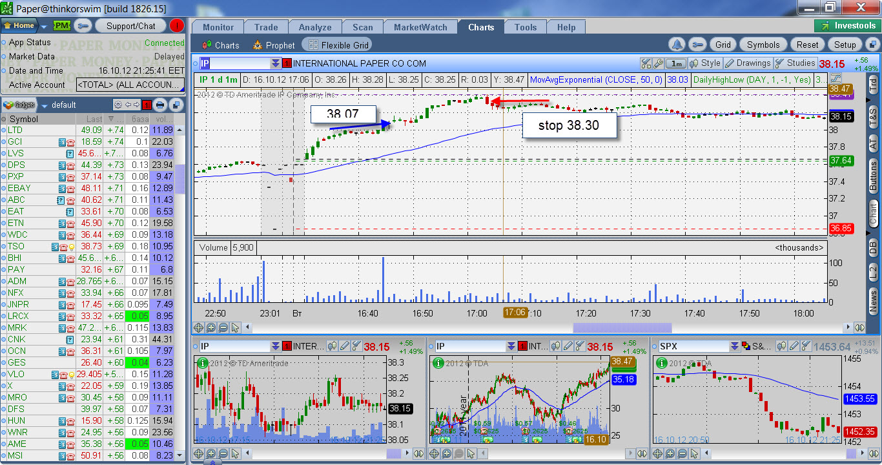Viewport: 882px width, 465px height.
Task: Open the Gadgets menu
Action: pyautogui.click(x=25, y=105)
